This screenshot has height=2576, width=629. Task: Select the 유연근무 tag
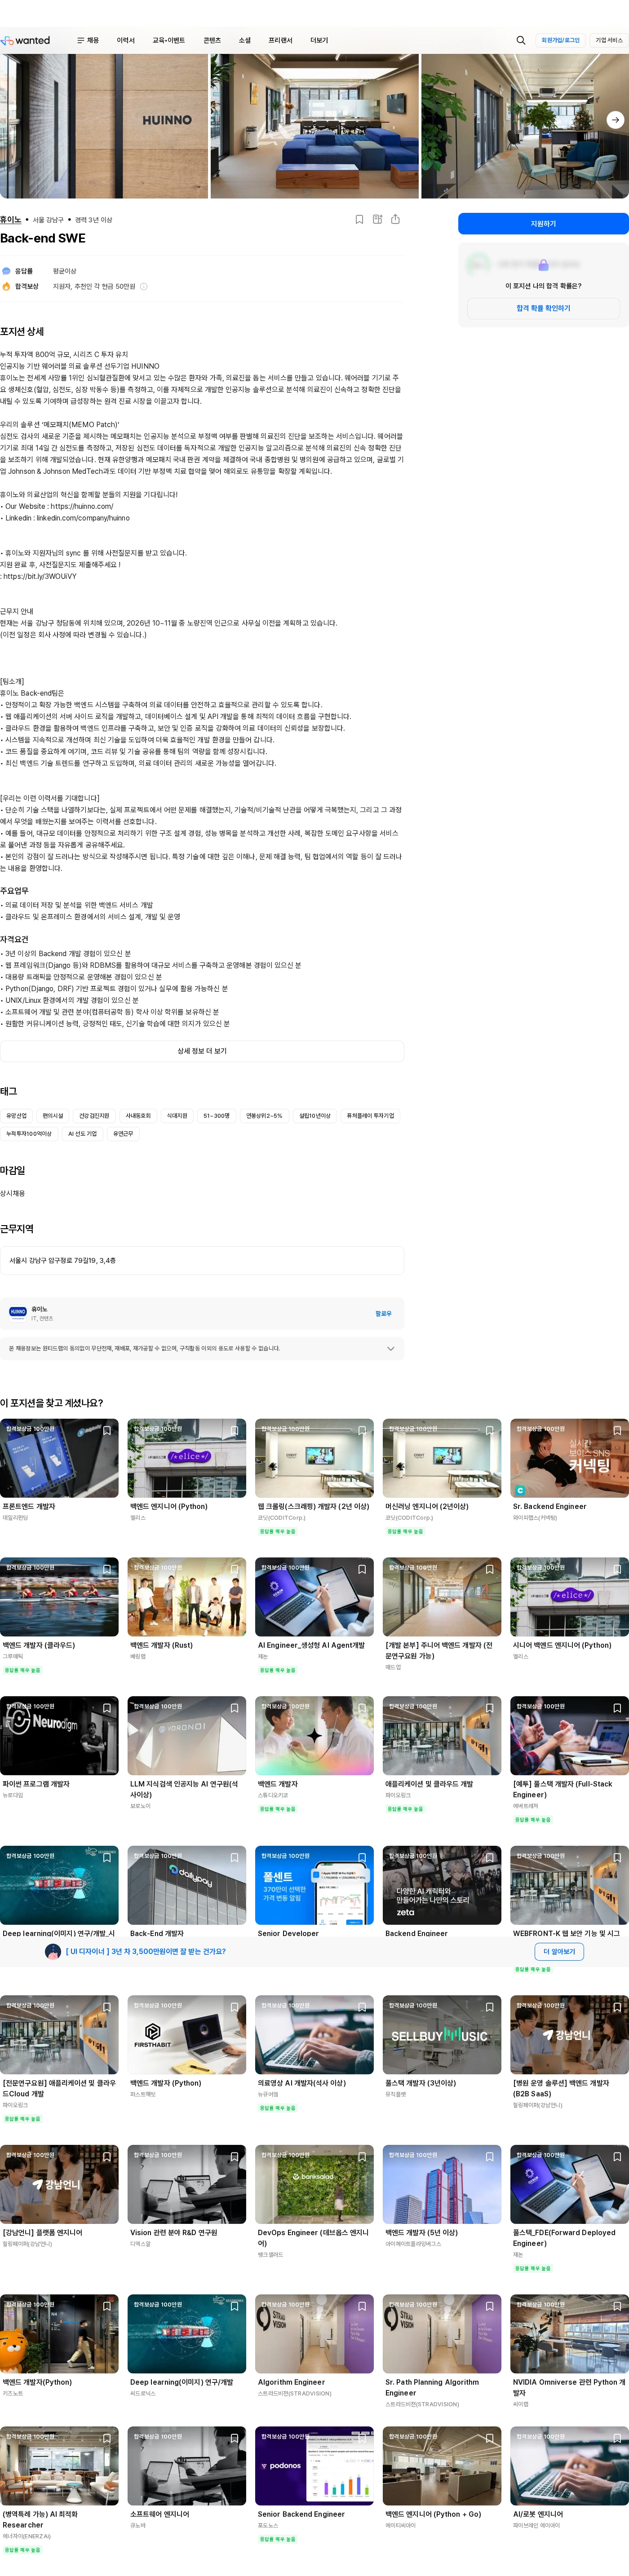tap(123, 1134)
